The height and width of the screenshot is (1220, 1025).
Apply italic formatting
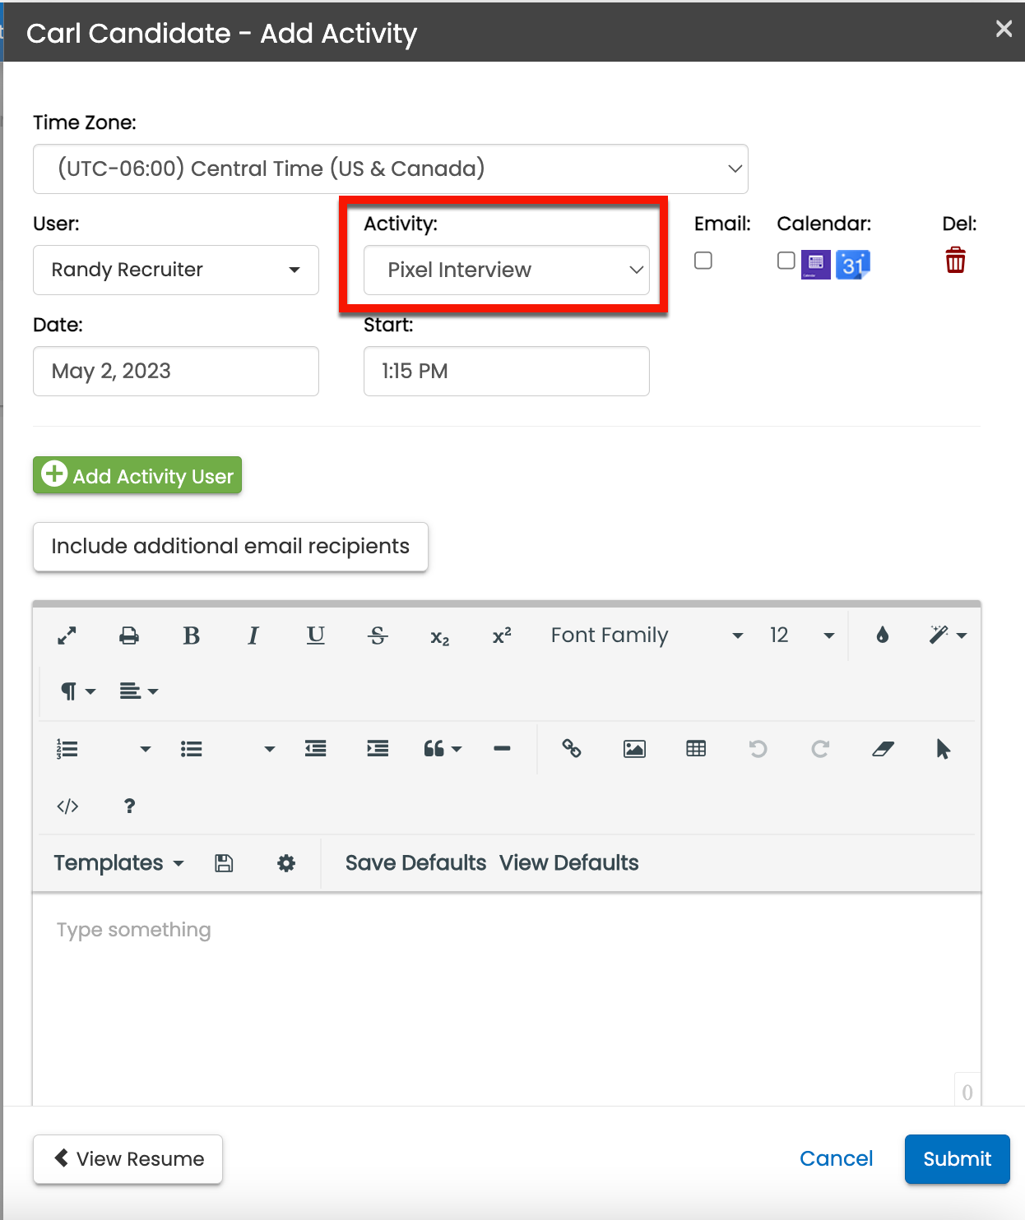[253, 635]
